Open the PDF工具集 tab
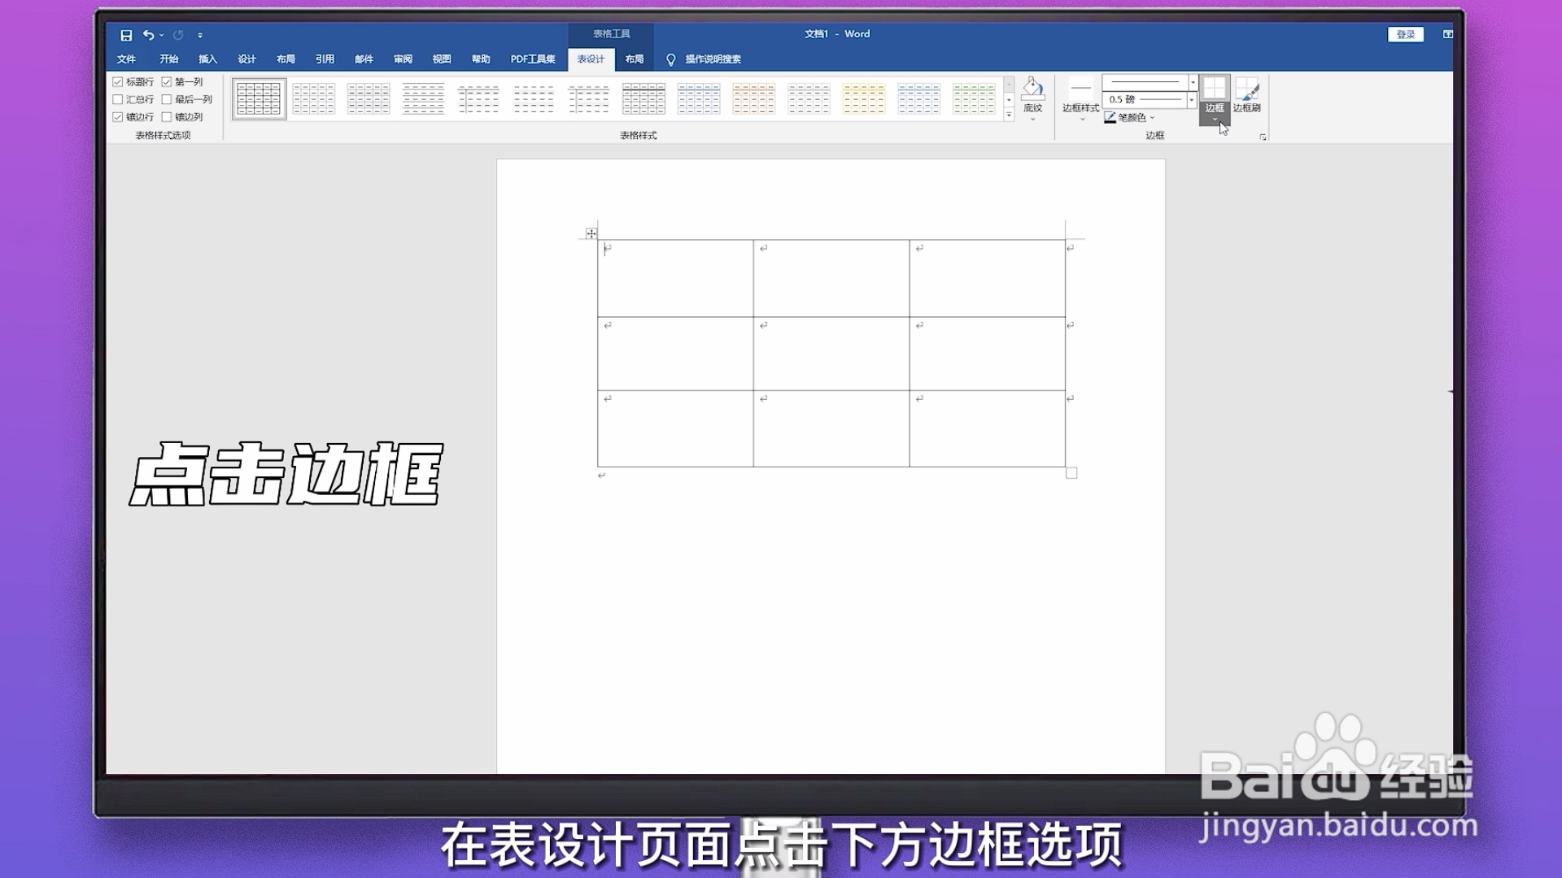The image size is (1562, 878). pyautogui.click(x=533, y=59)
